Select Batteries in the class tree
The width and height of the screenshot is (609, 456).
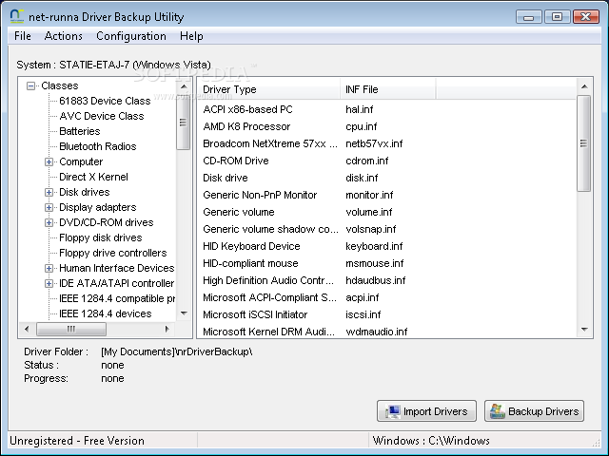click(x=80, y=131)
